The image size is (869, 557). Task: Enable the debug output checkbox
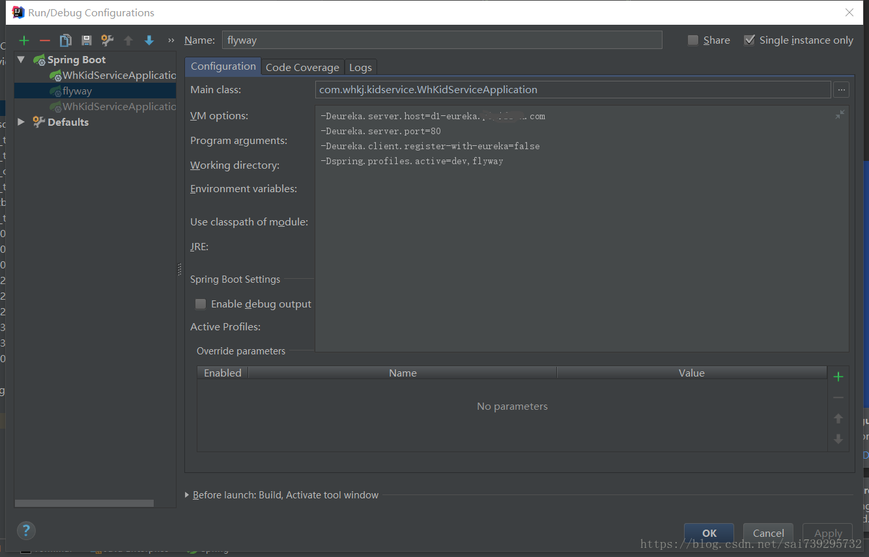click(x=201, y=304)
